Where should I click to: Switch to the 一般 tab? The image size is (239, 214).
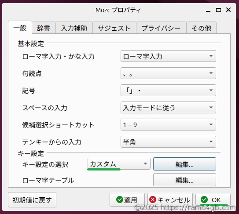click(x=20, y=28)
